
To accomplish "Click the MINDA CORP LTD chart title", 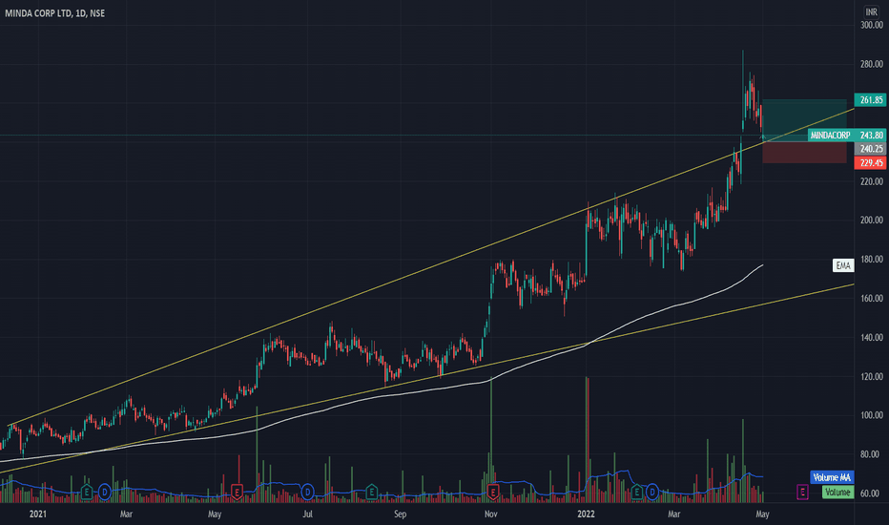I will 55,13.
